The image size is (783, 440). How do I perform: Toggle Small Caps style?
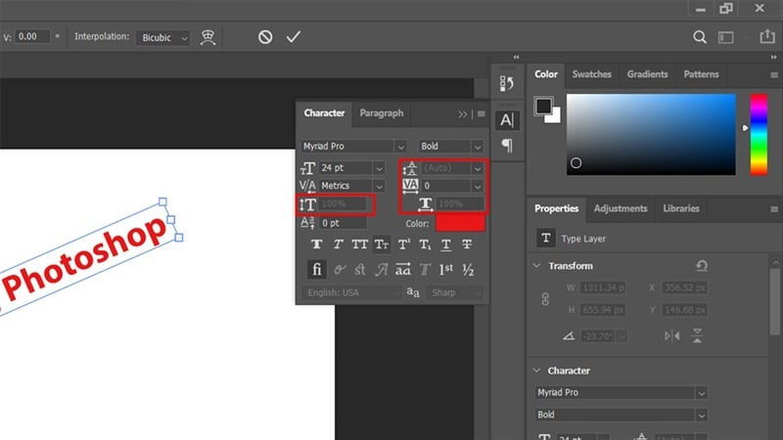[x=382, y=244]
